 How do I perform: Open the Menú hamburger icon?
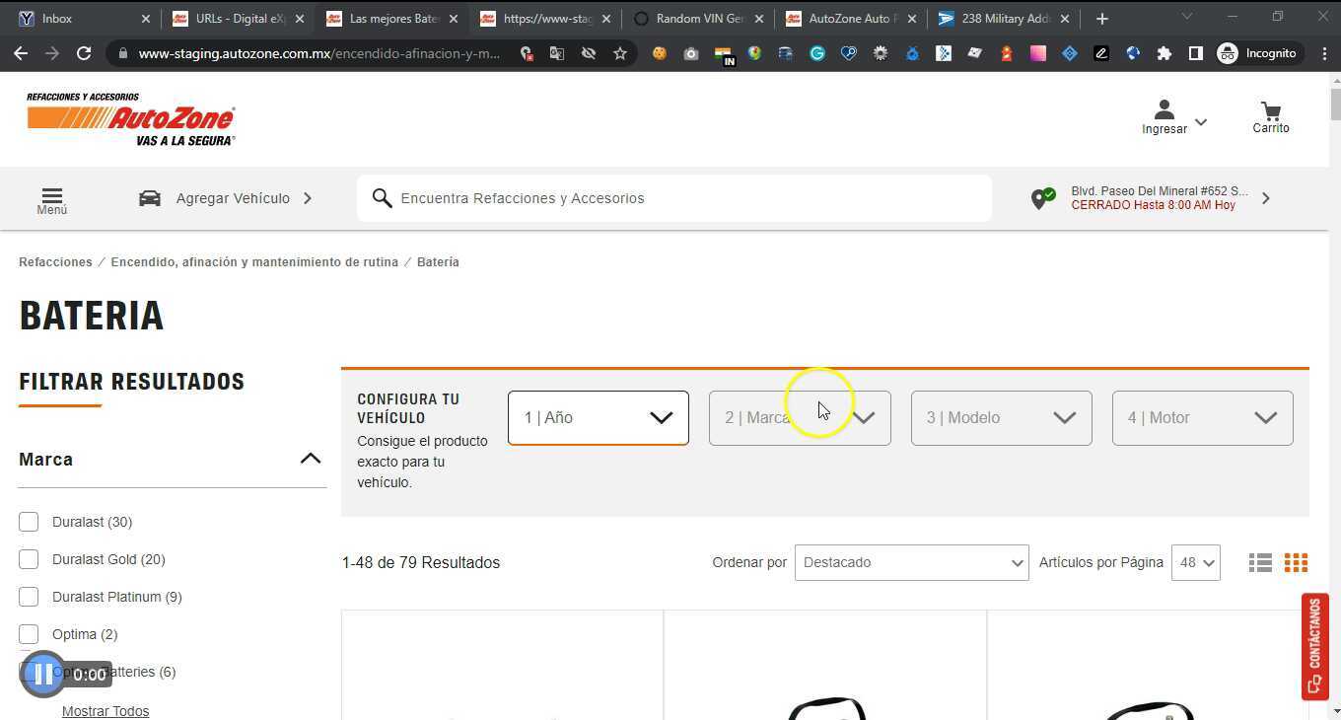50,197
